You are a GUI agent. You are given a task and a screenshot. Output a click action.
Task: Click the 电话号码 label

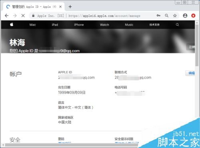121,87
